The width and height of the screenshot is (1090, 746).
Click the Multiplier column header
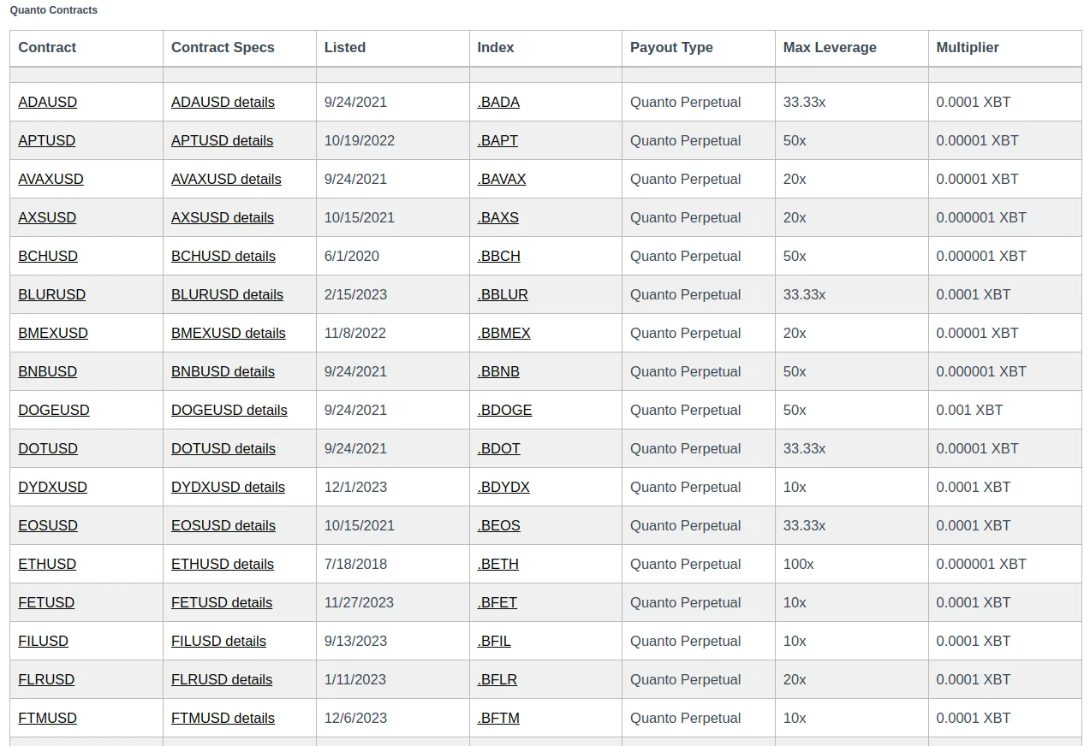pos(968,48)
